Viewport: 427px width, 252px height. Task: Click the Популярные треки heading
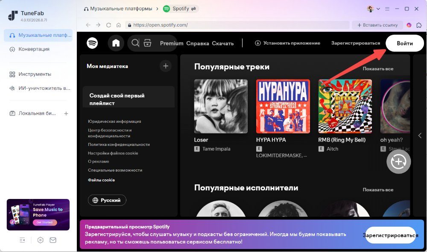point(232,67)
